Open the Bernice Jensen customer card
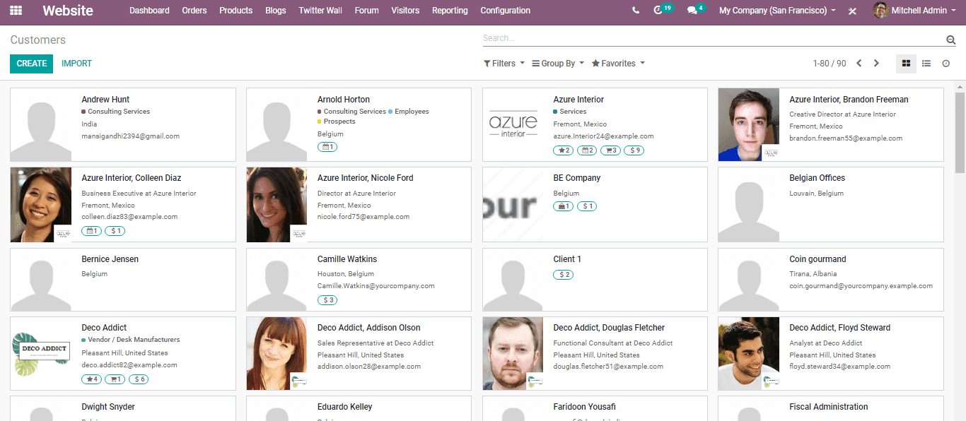Image resolution: width=966 pixels, height=421 pixels. click(123, 280)
